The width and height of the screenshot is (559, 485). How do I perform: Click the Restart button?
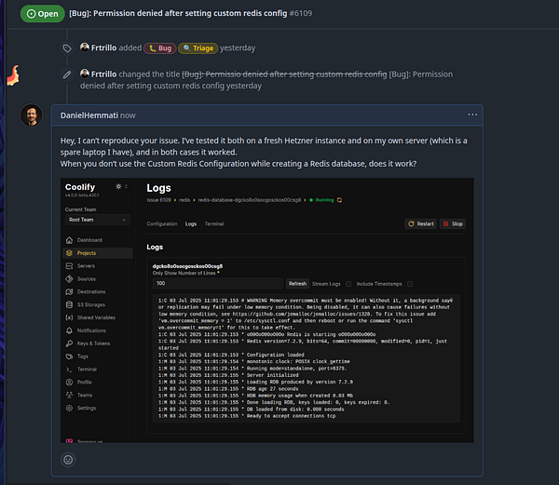pos(421,223)
